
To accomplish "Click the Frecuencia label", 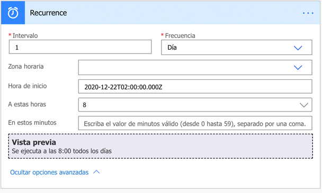I will click(x=180, y=35).
